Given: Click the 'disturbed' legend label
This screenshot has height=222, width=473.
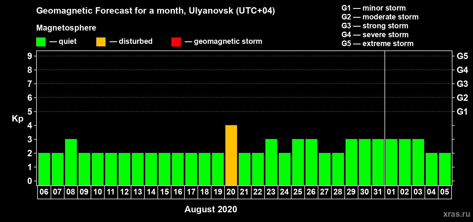Looking at the screenshot, I should coord(136,41).
